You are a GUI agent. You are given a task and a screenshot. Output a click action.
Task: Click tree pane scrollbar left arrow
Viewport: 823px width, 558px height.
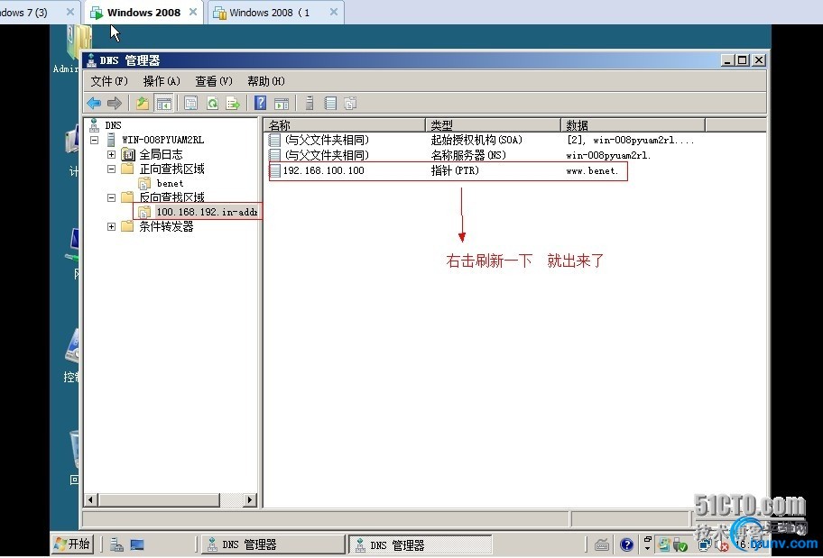pyautogui.click(x=91, y=499)
